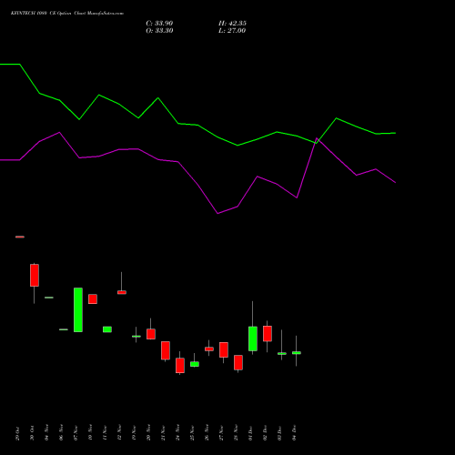Select the red candle above 02 Dec
Viewport: 455px width, 455px height.
click(x=268, y=334)
